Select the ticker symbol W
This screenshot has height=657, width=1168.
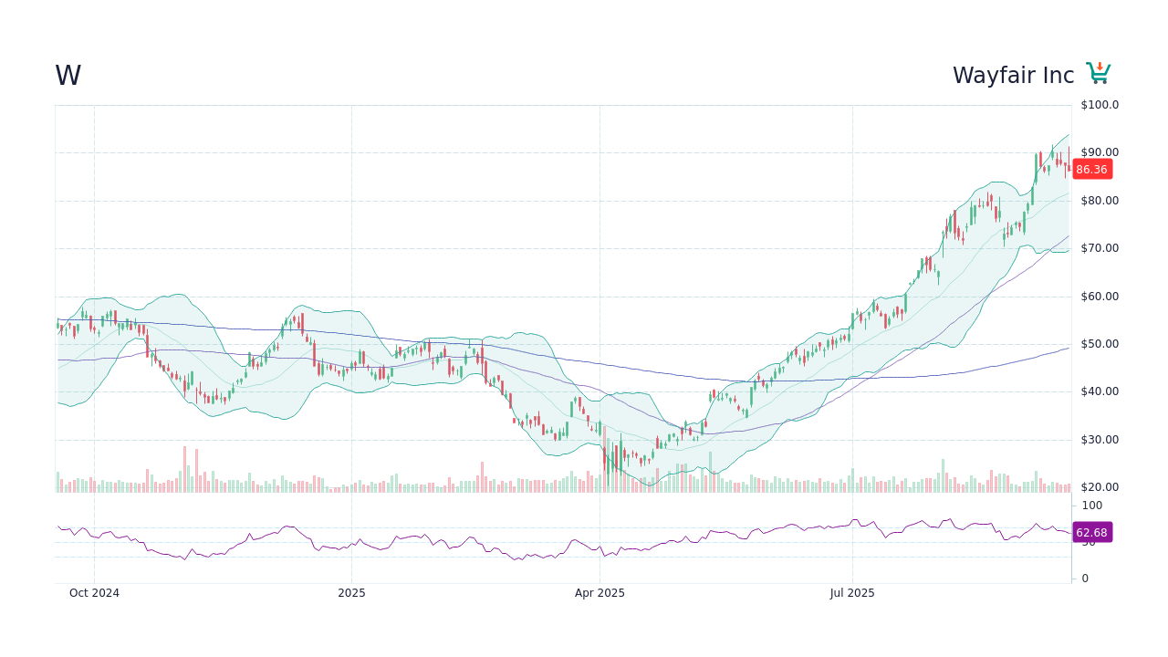coord(67,76)
